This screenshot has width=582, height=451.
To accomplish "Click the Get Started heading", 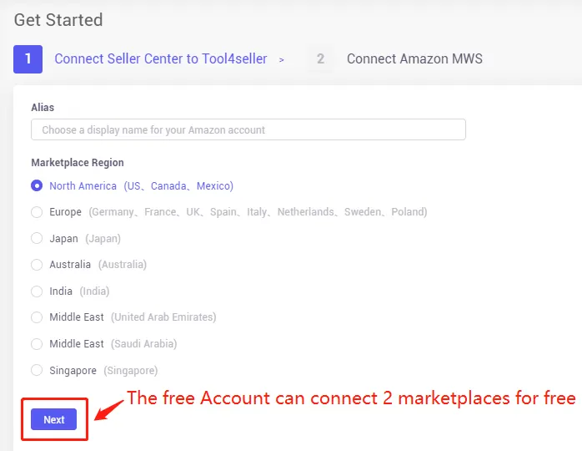I will click(x=58, y=20).
